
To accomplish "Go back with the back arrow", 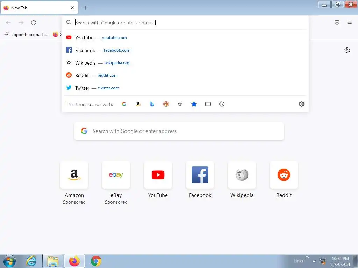I will tap(8, 23).
